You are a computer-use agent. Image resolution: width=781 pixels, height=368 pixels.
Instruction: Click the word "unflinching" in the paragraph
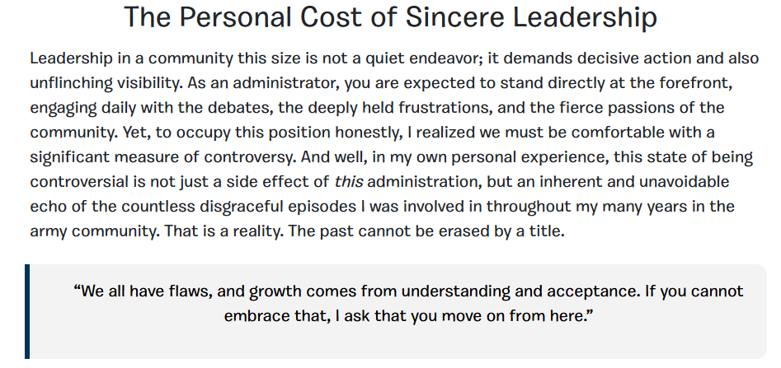[70, 83]
